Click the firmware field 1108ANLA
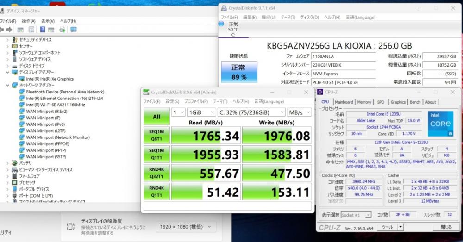463x242 pixels. [343, 56]
